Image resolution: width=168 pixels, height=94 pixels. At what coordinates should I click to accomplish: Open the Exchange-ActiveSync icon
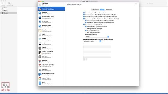click(40, 74)
